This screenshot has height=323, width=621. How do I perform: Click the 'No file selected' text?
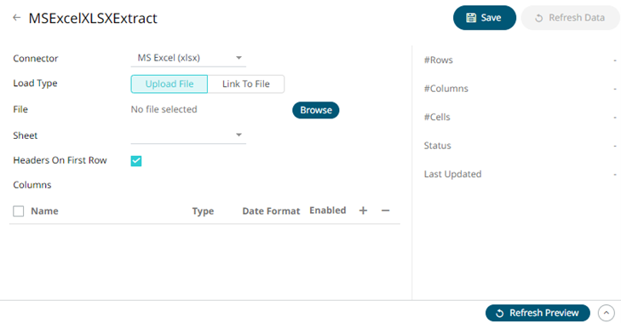click(x=164, y=109)
